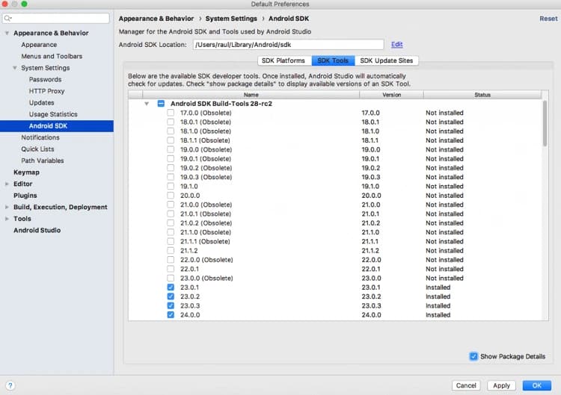Open Notifications settings

coord(40,137)
